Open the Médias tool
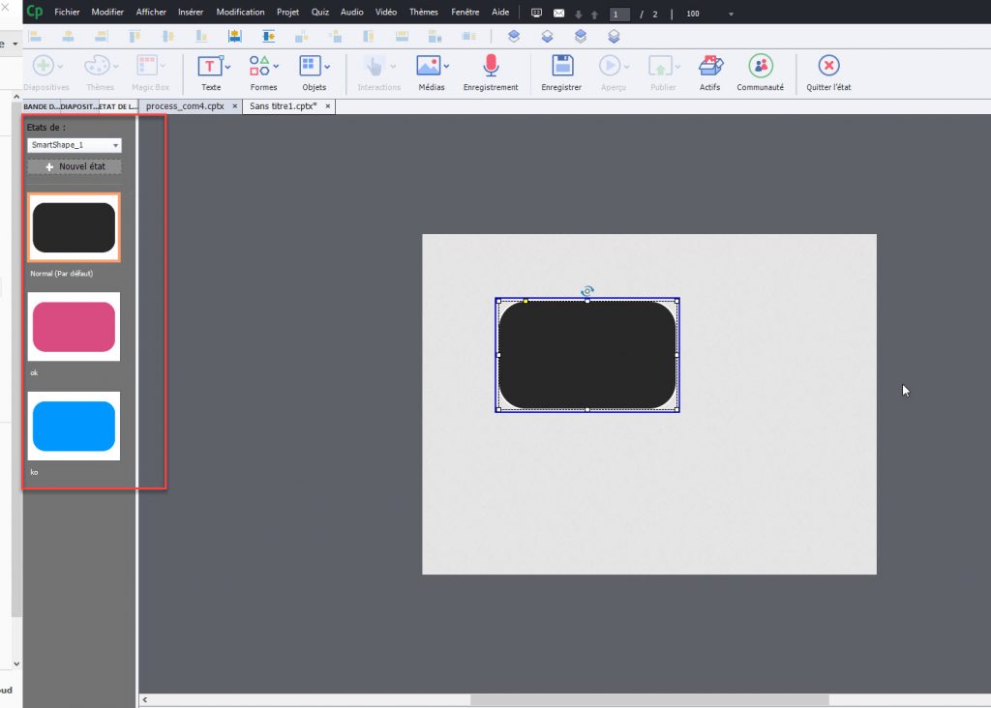 pyautogui.click(x=429, y=74)
